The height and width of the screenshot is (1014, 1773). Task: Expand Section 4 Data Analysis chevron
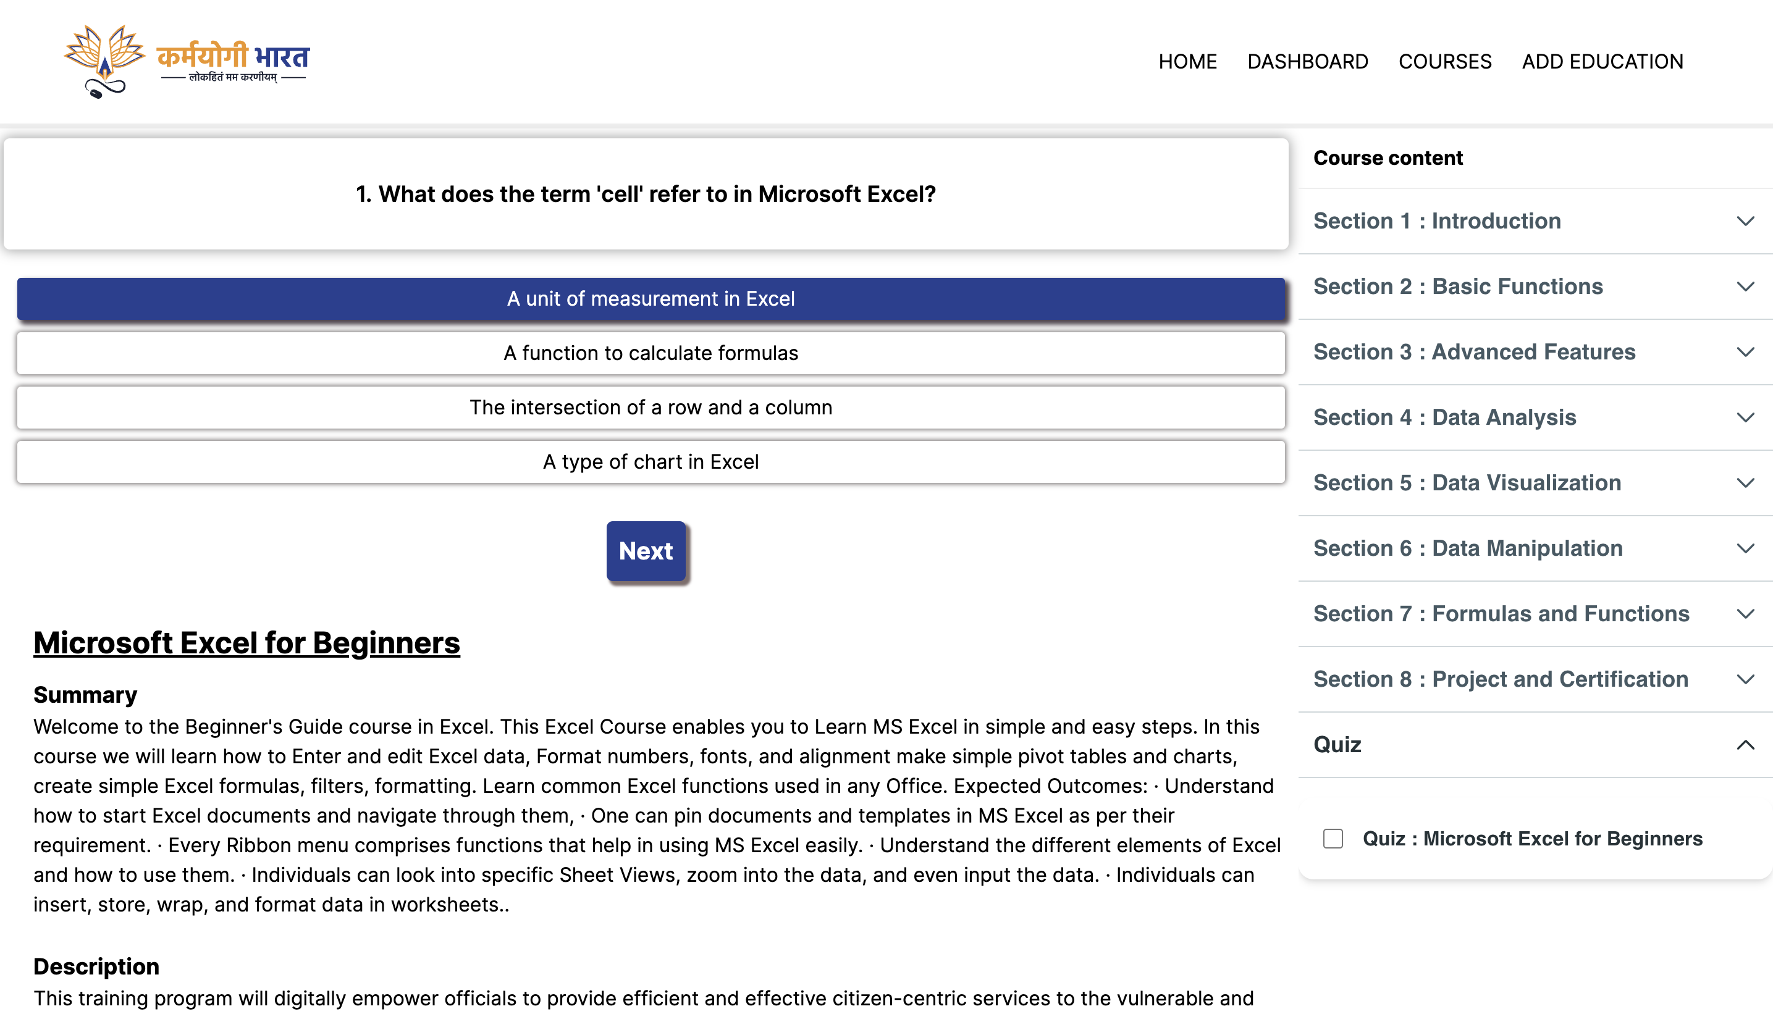coord(1745,417)
